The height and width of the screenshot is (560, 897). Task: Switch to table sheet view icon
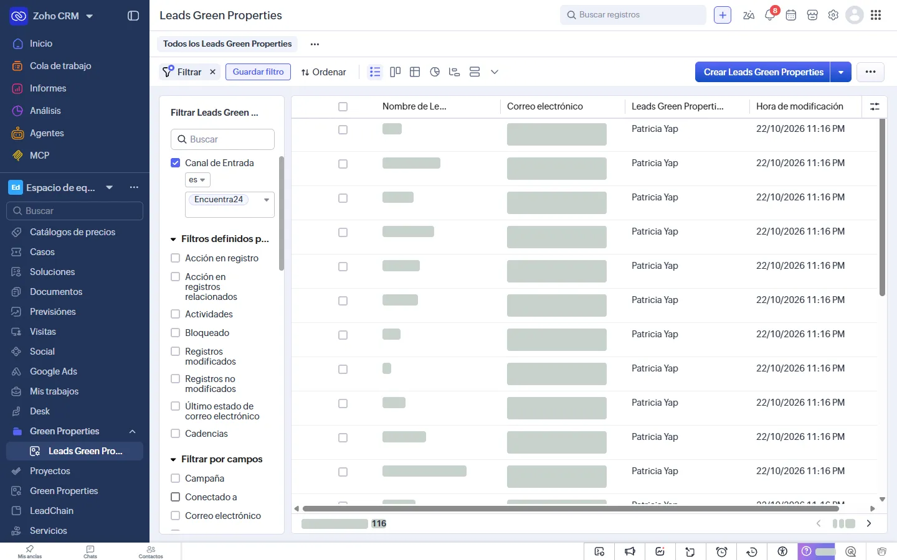point(415,72)
